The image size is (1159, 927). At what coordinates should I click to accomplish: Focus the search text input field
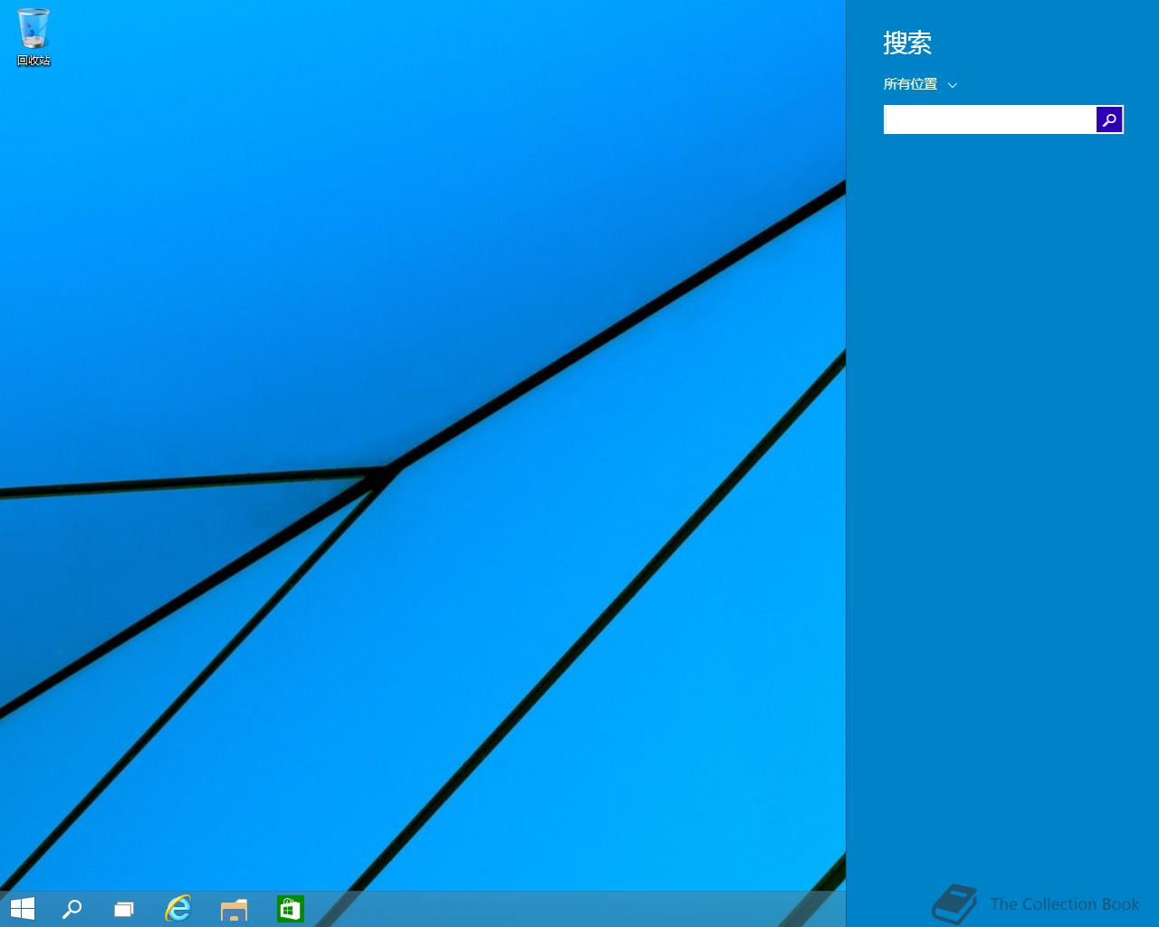coord(990,119)
